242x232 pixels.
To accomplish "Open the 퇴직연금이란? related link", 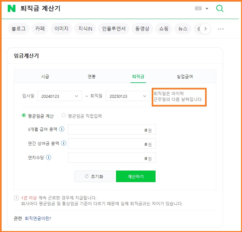I will point(38,218).
